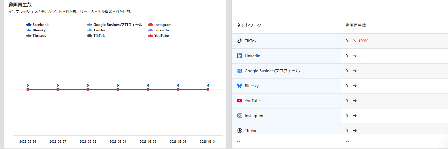448x149 pixels.
Task: Hide the Instagram series via legend
Action: point(163,25)
